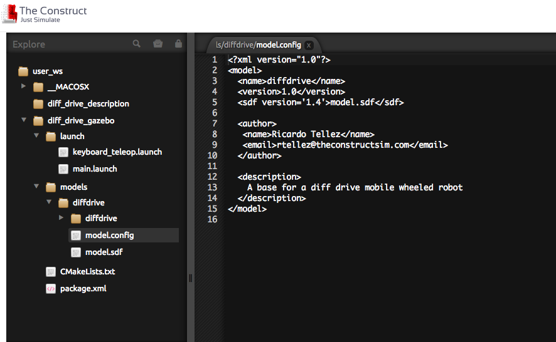556x342 pixels.
Task: Open main.launch file
Action: (94, 169)
